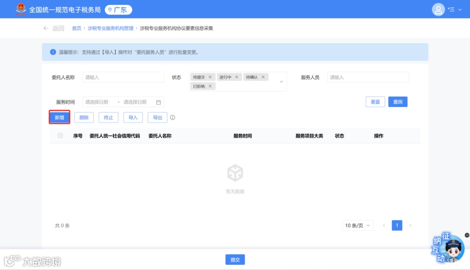The image size is (470, 270).
Task: Click the 纳税互动 assistant icon bottom right
Action: 448,248
